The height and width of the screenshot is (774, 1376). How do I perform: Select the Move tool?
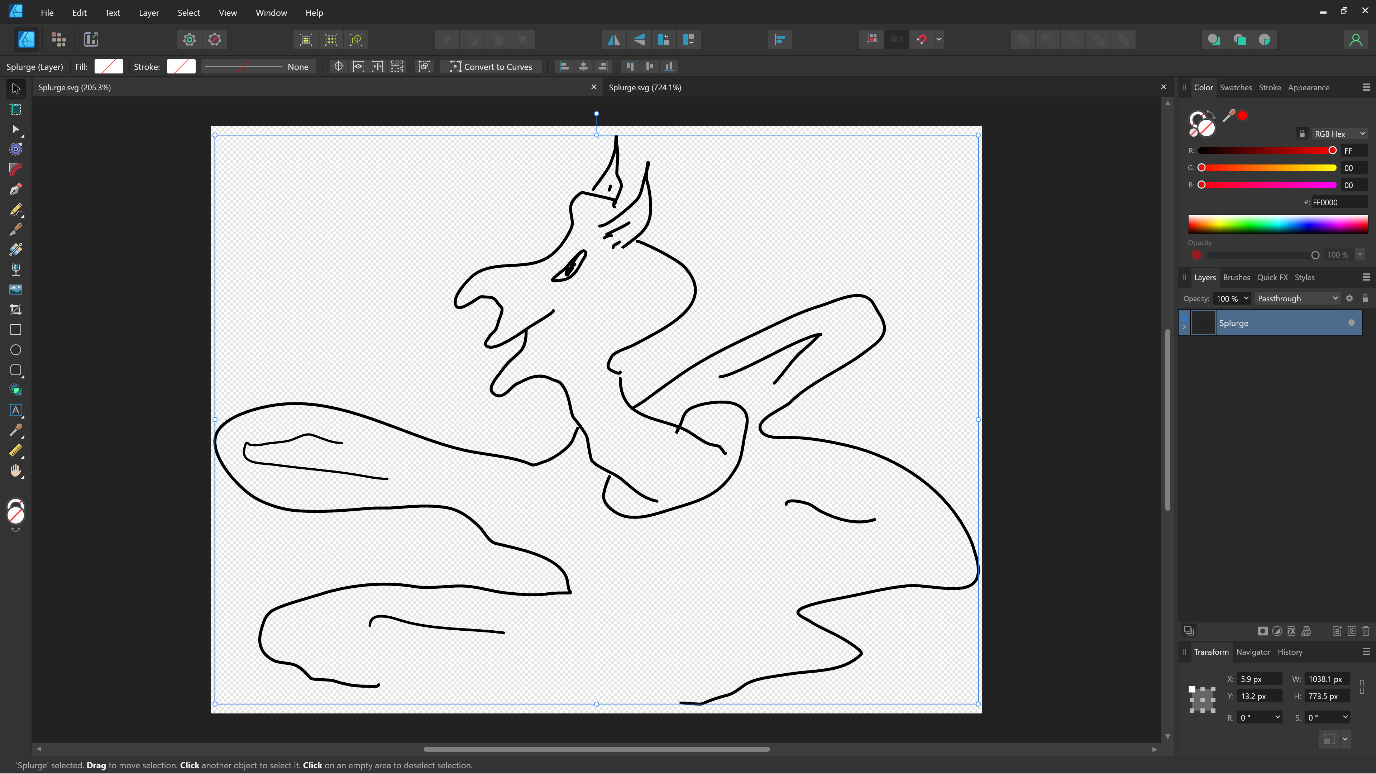[15, 89]
